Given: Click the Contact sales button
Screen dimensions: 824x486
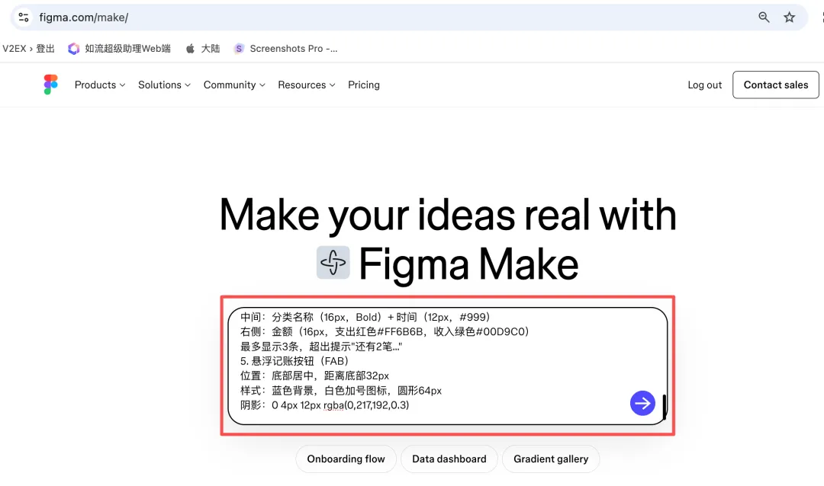Looking at the screenshot, I should tap(776, 85).
